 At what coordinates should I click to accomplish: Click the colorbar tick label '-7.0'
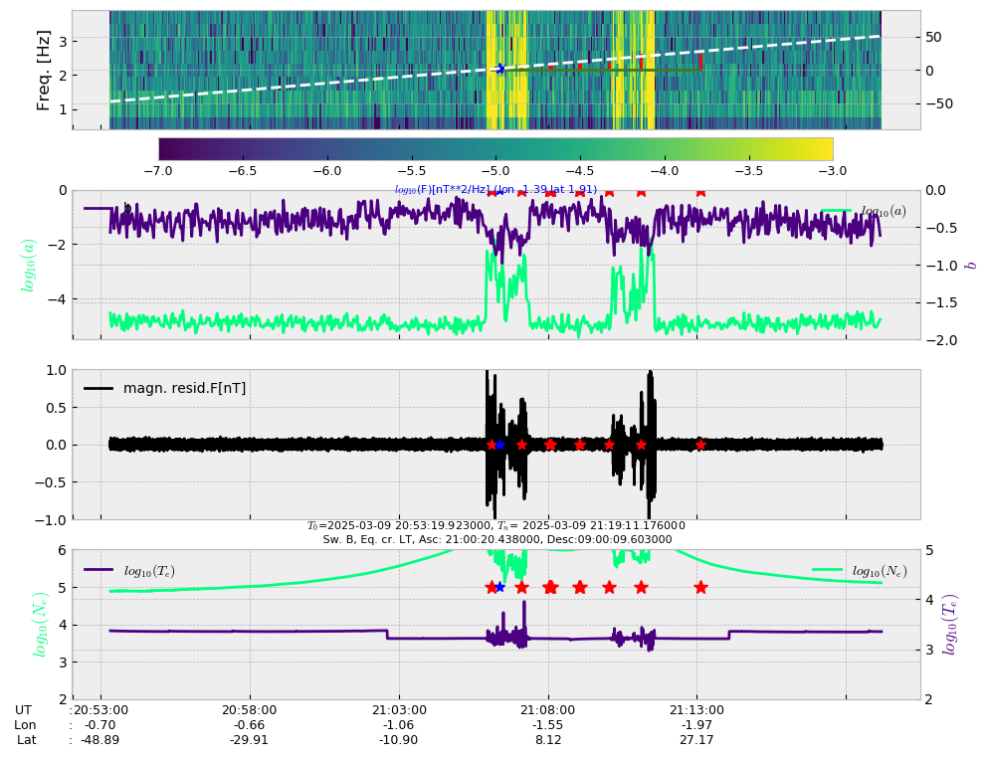point(158,171)
